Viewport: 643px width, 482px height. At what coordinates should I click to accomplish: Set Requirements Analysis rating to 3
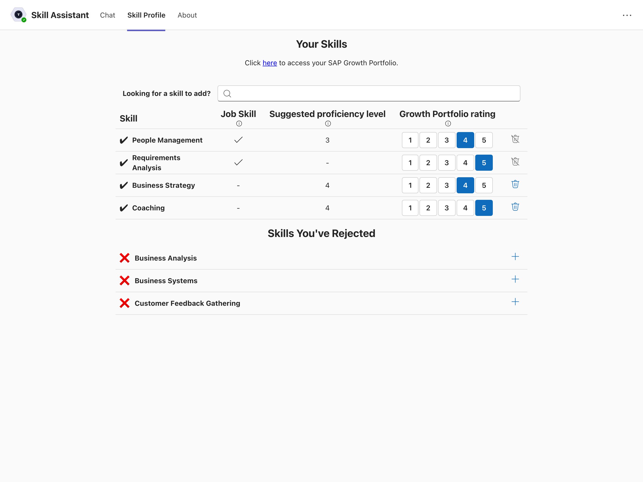tap(447, 163)
